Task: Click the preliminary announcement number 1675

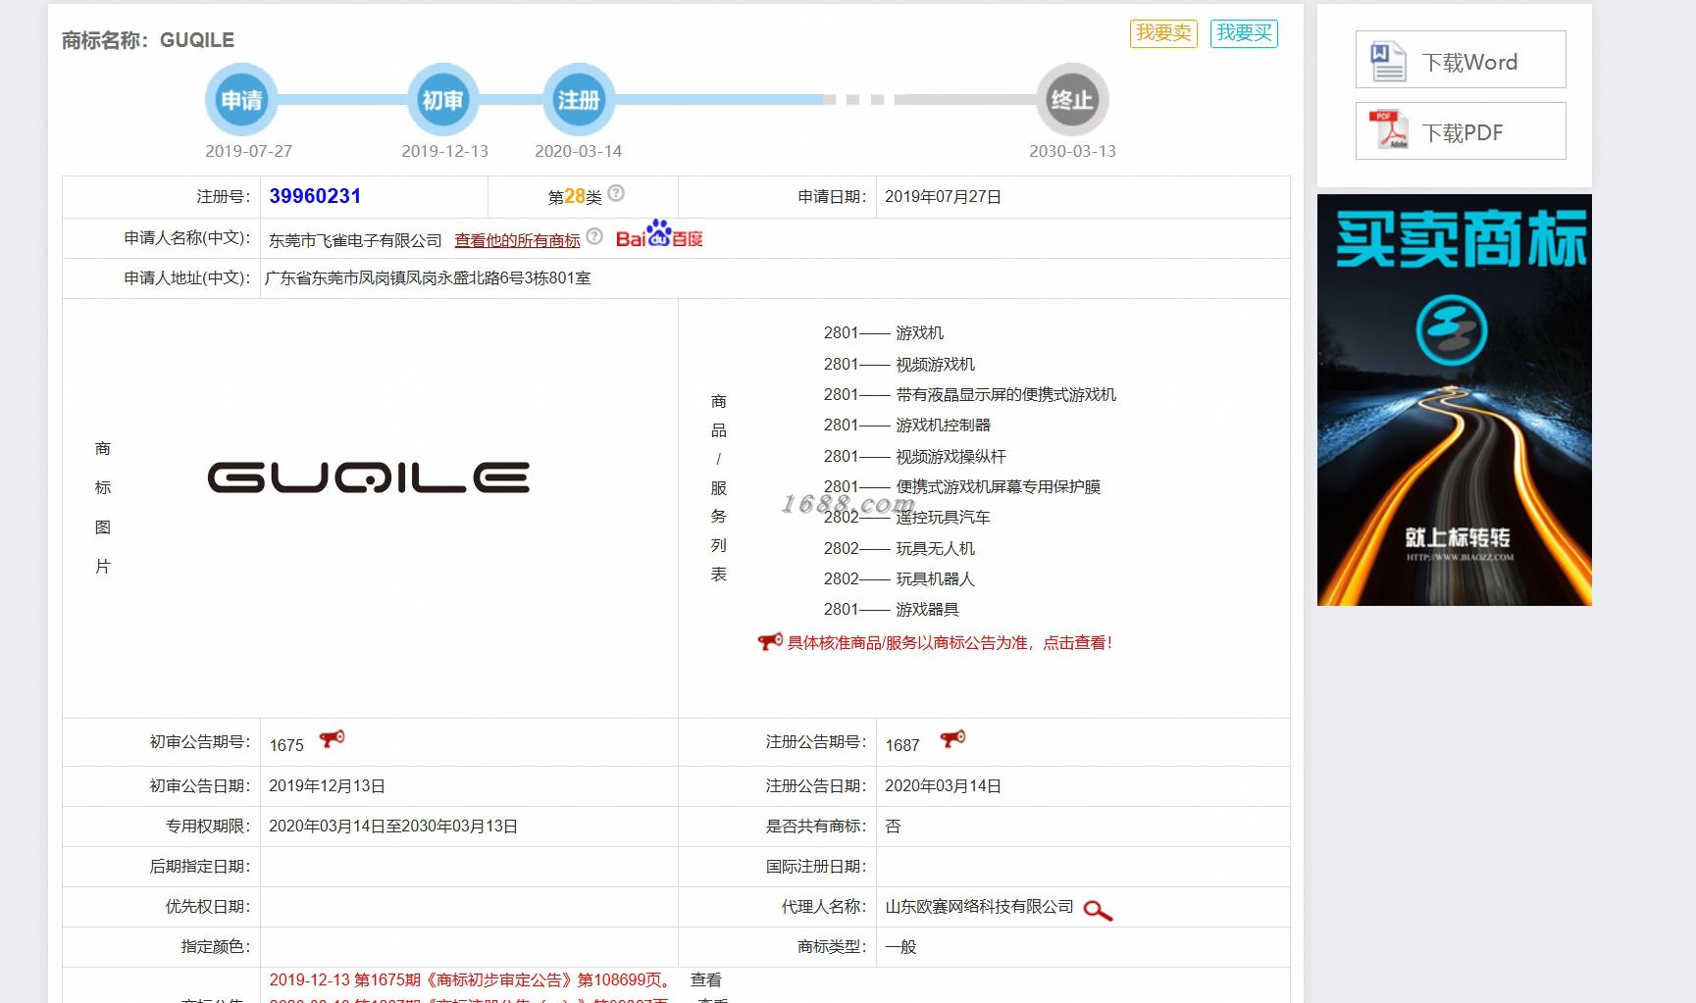Action: click(286, 745)
